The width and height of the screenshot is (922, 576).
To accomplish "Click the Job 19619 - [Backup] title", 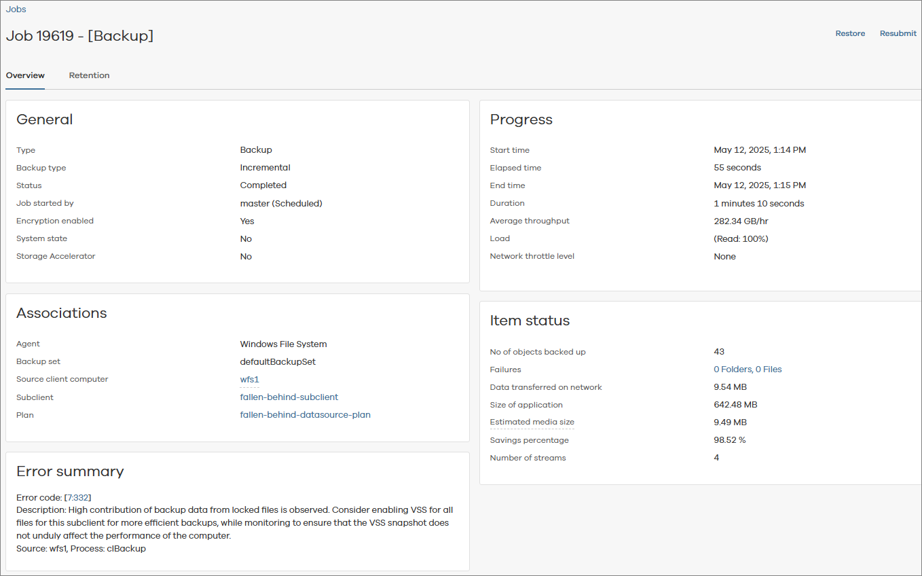I will (79, 35).
